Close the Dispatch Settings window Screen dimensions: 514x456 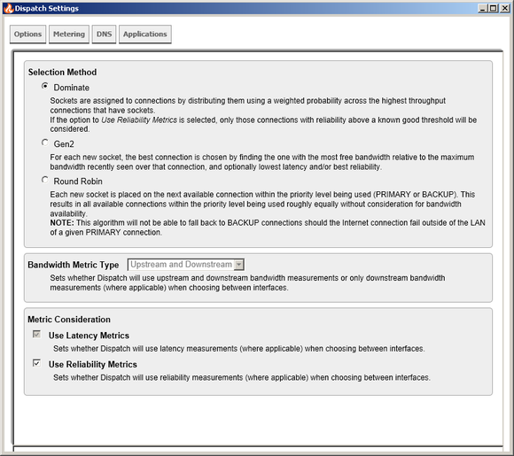point(505,8)
